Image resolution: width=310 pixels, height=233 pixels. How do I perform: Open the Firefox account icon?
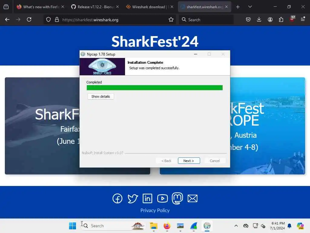click(270, 19)
